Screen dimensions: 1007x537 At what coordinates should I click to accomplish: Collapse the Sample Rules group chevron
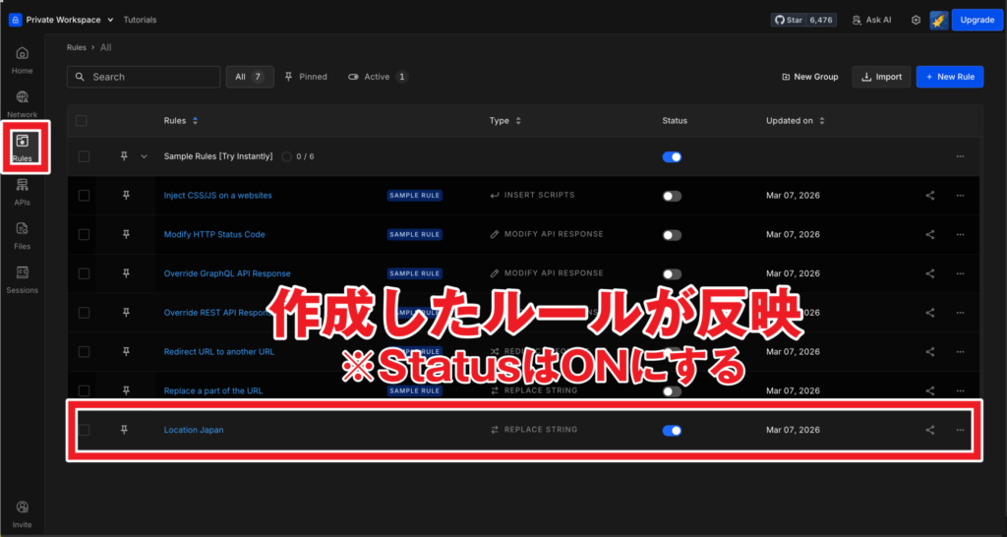(144, 156)
